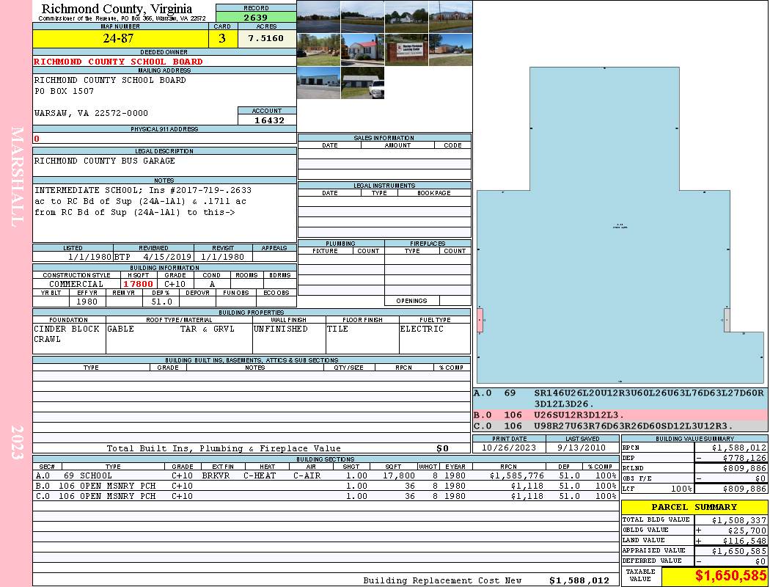This screenshot has height=587, width=770.
Task: Click the small pink porch on sketch left side
Action: tap(480, 321)
